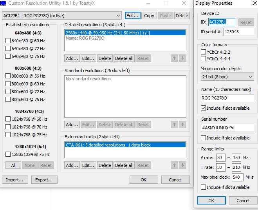
Task: Click the Custom Resolution Utility title bar icon
Action: (x=4, y=4)
